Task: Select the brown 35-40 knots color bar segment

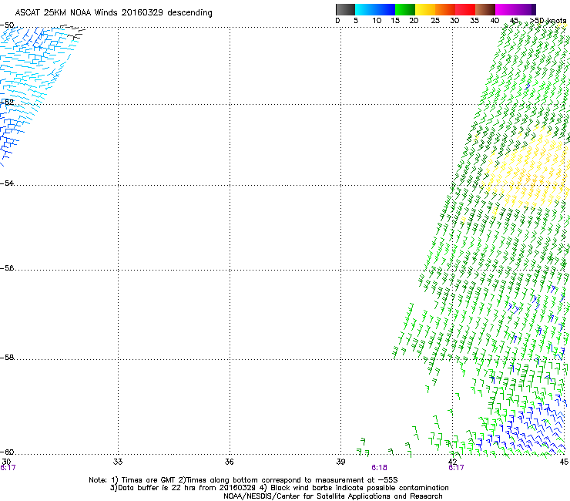Action: [485, 9]
